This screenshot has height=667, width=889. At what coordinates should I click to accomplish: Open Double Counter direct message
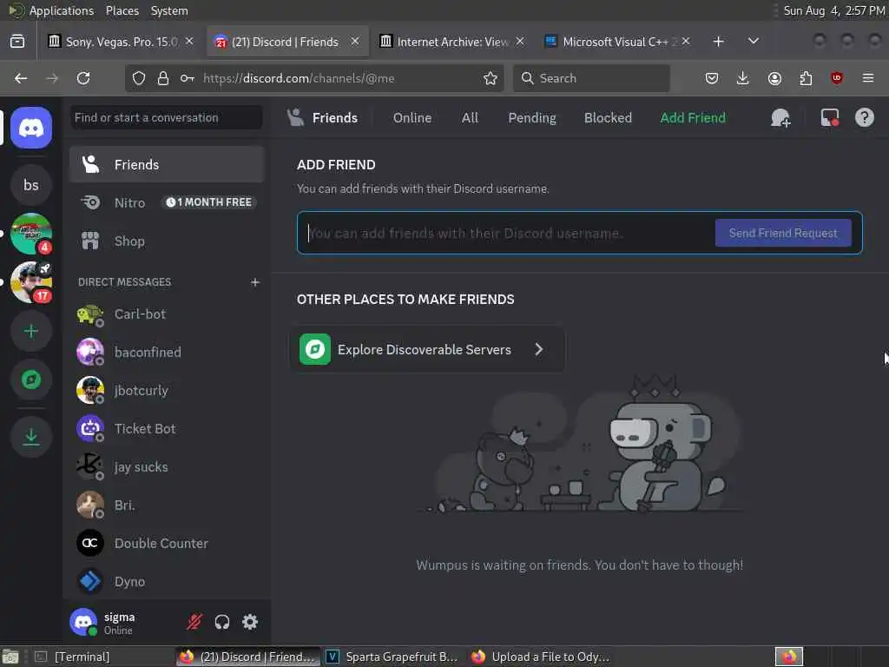click(168, 544)
